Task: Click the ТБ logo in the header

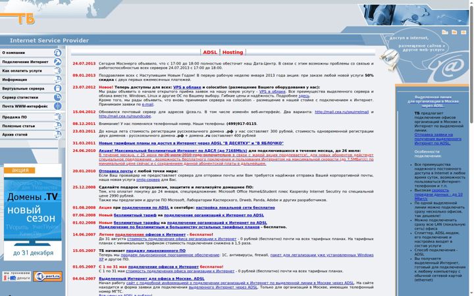Action: coord(26,18)
